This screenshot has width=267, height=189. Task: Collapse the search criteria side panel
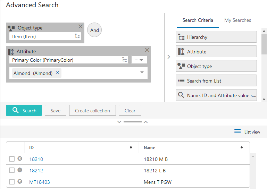tap(169, 57)
